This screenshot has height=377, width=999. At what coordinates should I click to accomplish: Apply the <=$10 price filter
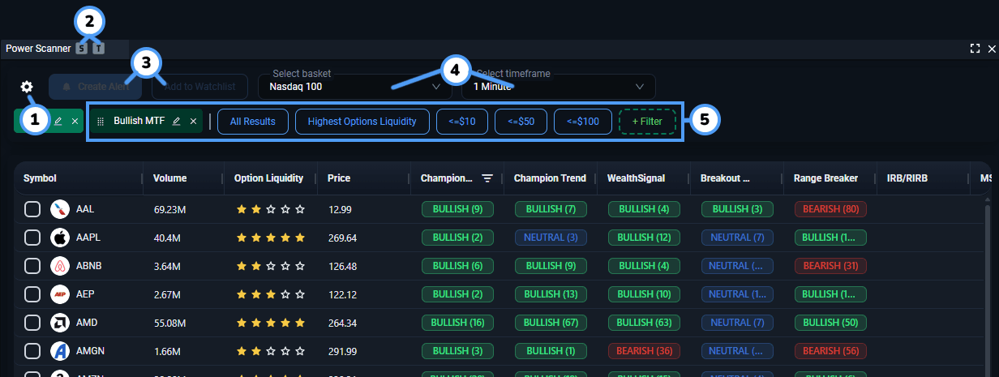(x=462, y=122)
